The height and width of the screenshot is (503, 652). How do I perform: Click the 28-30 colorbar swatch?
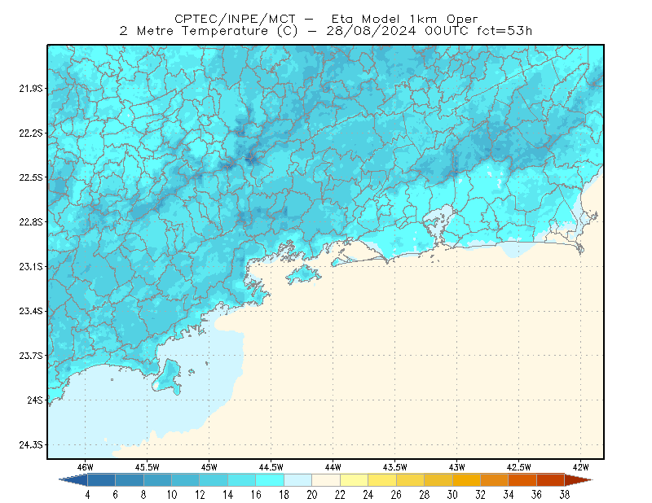pos(438,480)
